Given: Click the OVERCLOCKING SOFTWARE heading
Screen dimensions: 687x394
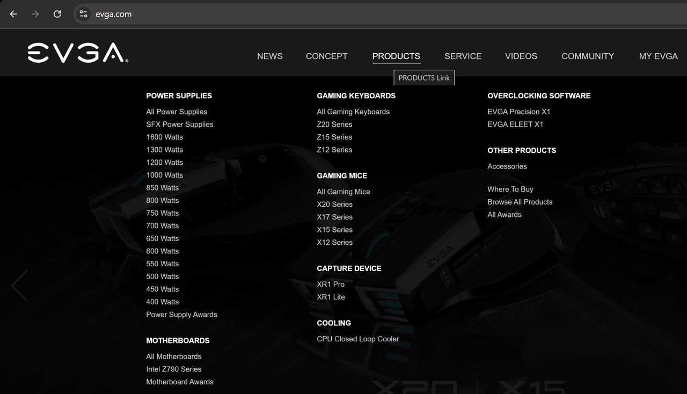Looking at the screenshot, I should [539, 96].
